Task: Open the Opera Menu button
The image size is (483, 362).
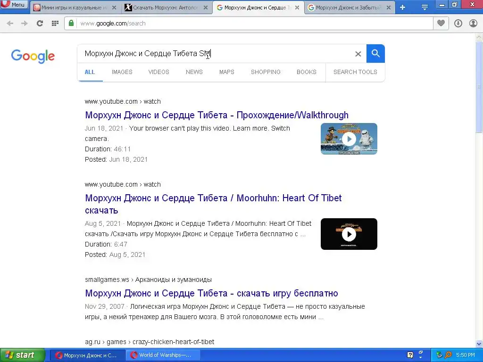Action: [x=14, y=5]
